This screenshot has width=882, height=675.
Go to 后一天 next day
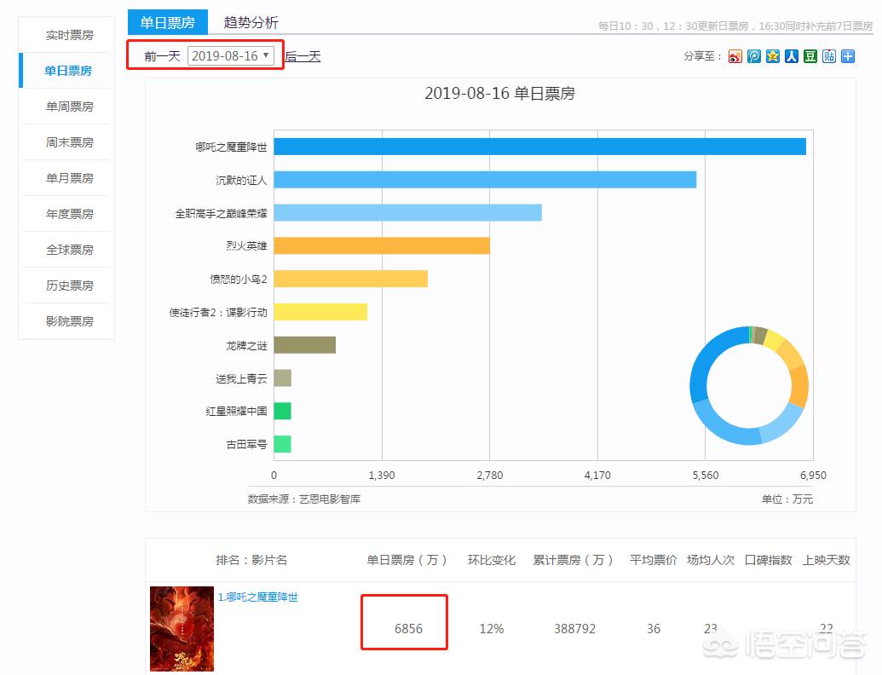click(303, 56)
